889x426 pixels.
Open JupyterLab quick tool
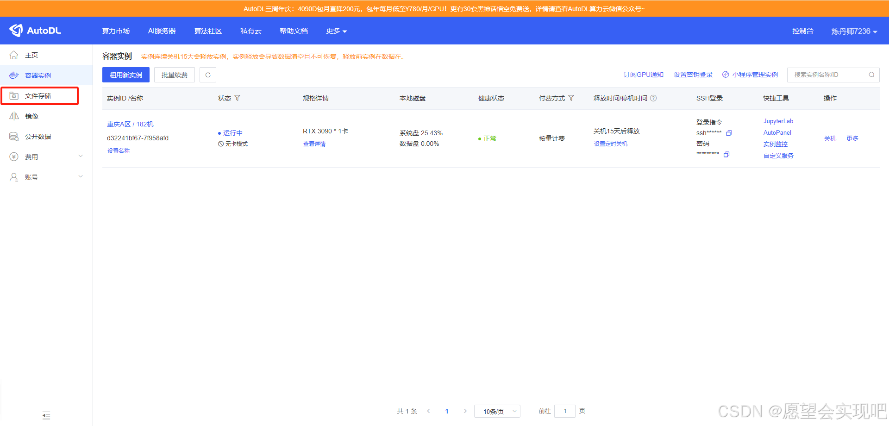coord(778,121)
